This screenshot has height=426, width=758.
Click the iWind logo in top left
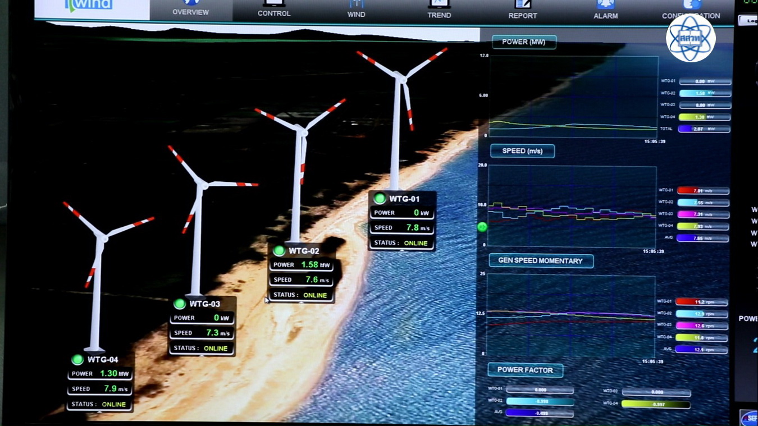[x=90, y=6]
